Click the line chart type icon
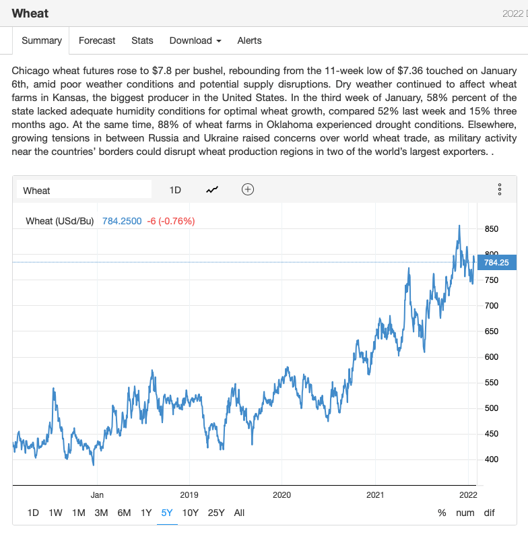 [x=212, y=190]
